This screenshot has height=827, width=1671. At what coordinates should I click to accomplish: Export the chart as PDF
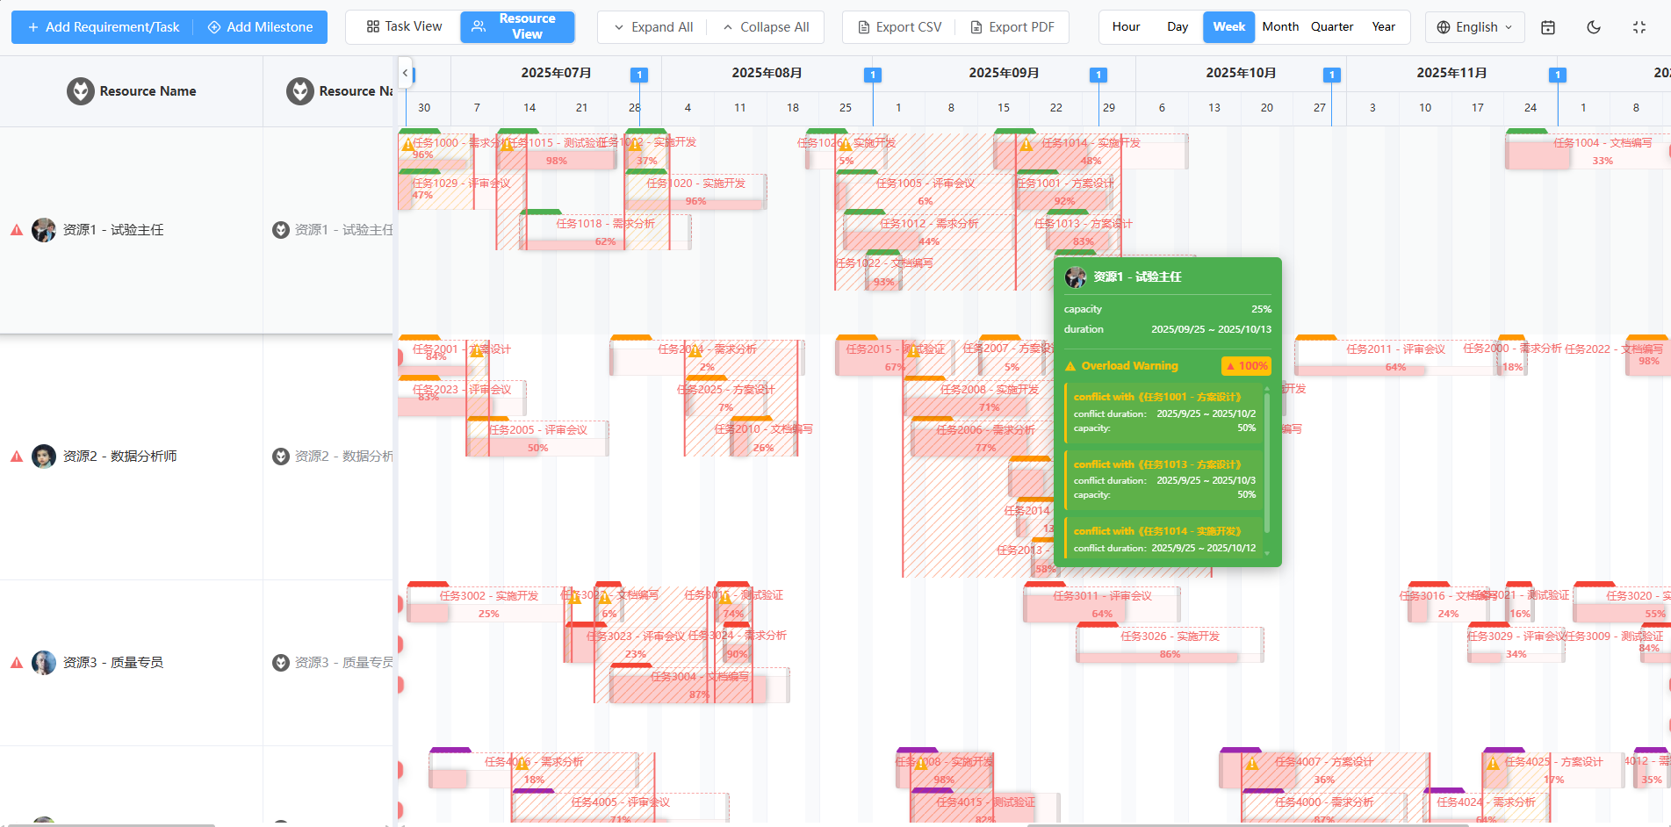pos(1012,27)
